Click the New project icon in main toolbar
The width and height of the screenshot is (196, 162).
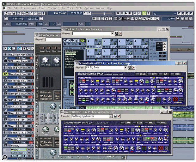[6, 13]
